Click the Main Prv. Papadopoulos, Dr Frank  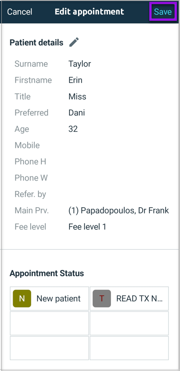tap(119, 210)
